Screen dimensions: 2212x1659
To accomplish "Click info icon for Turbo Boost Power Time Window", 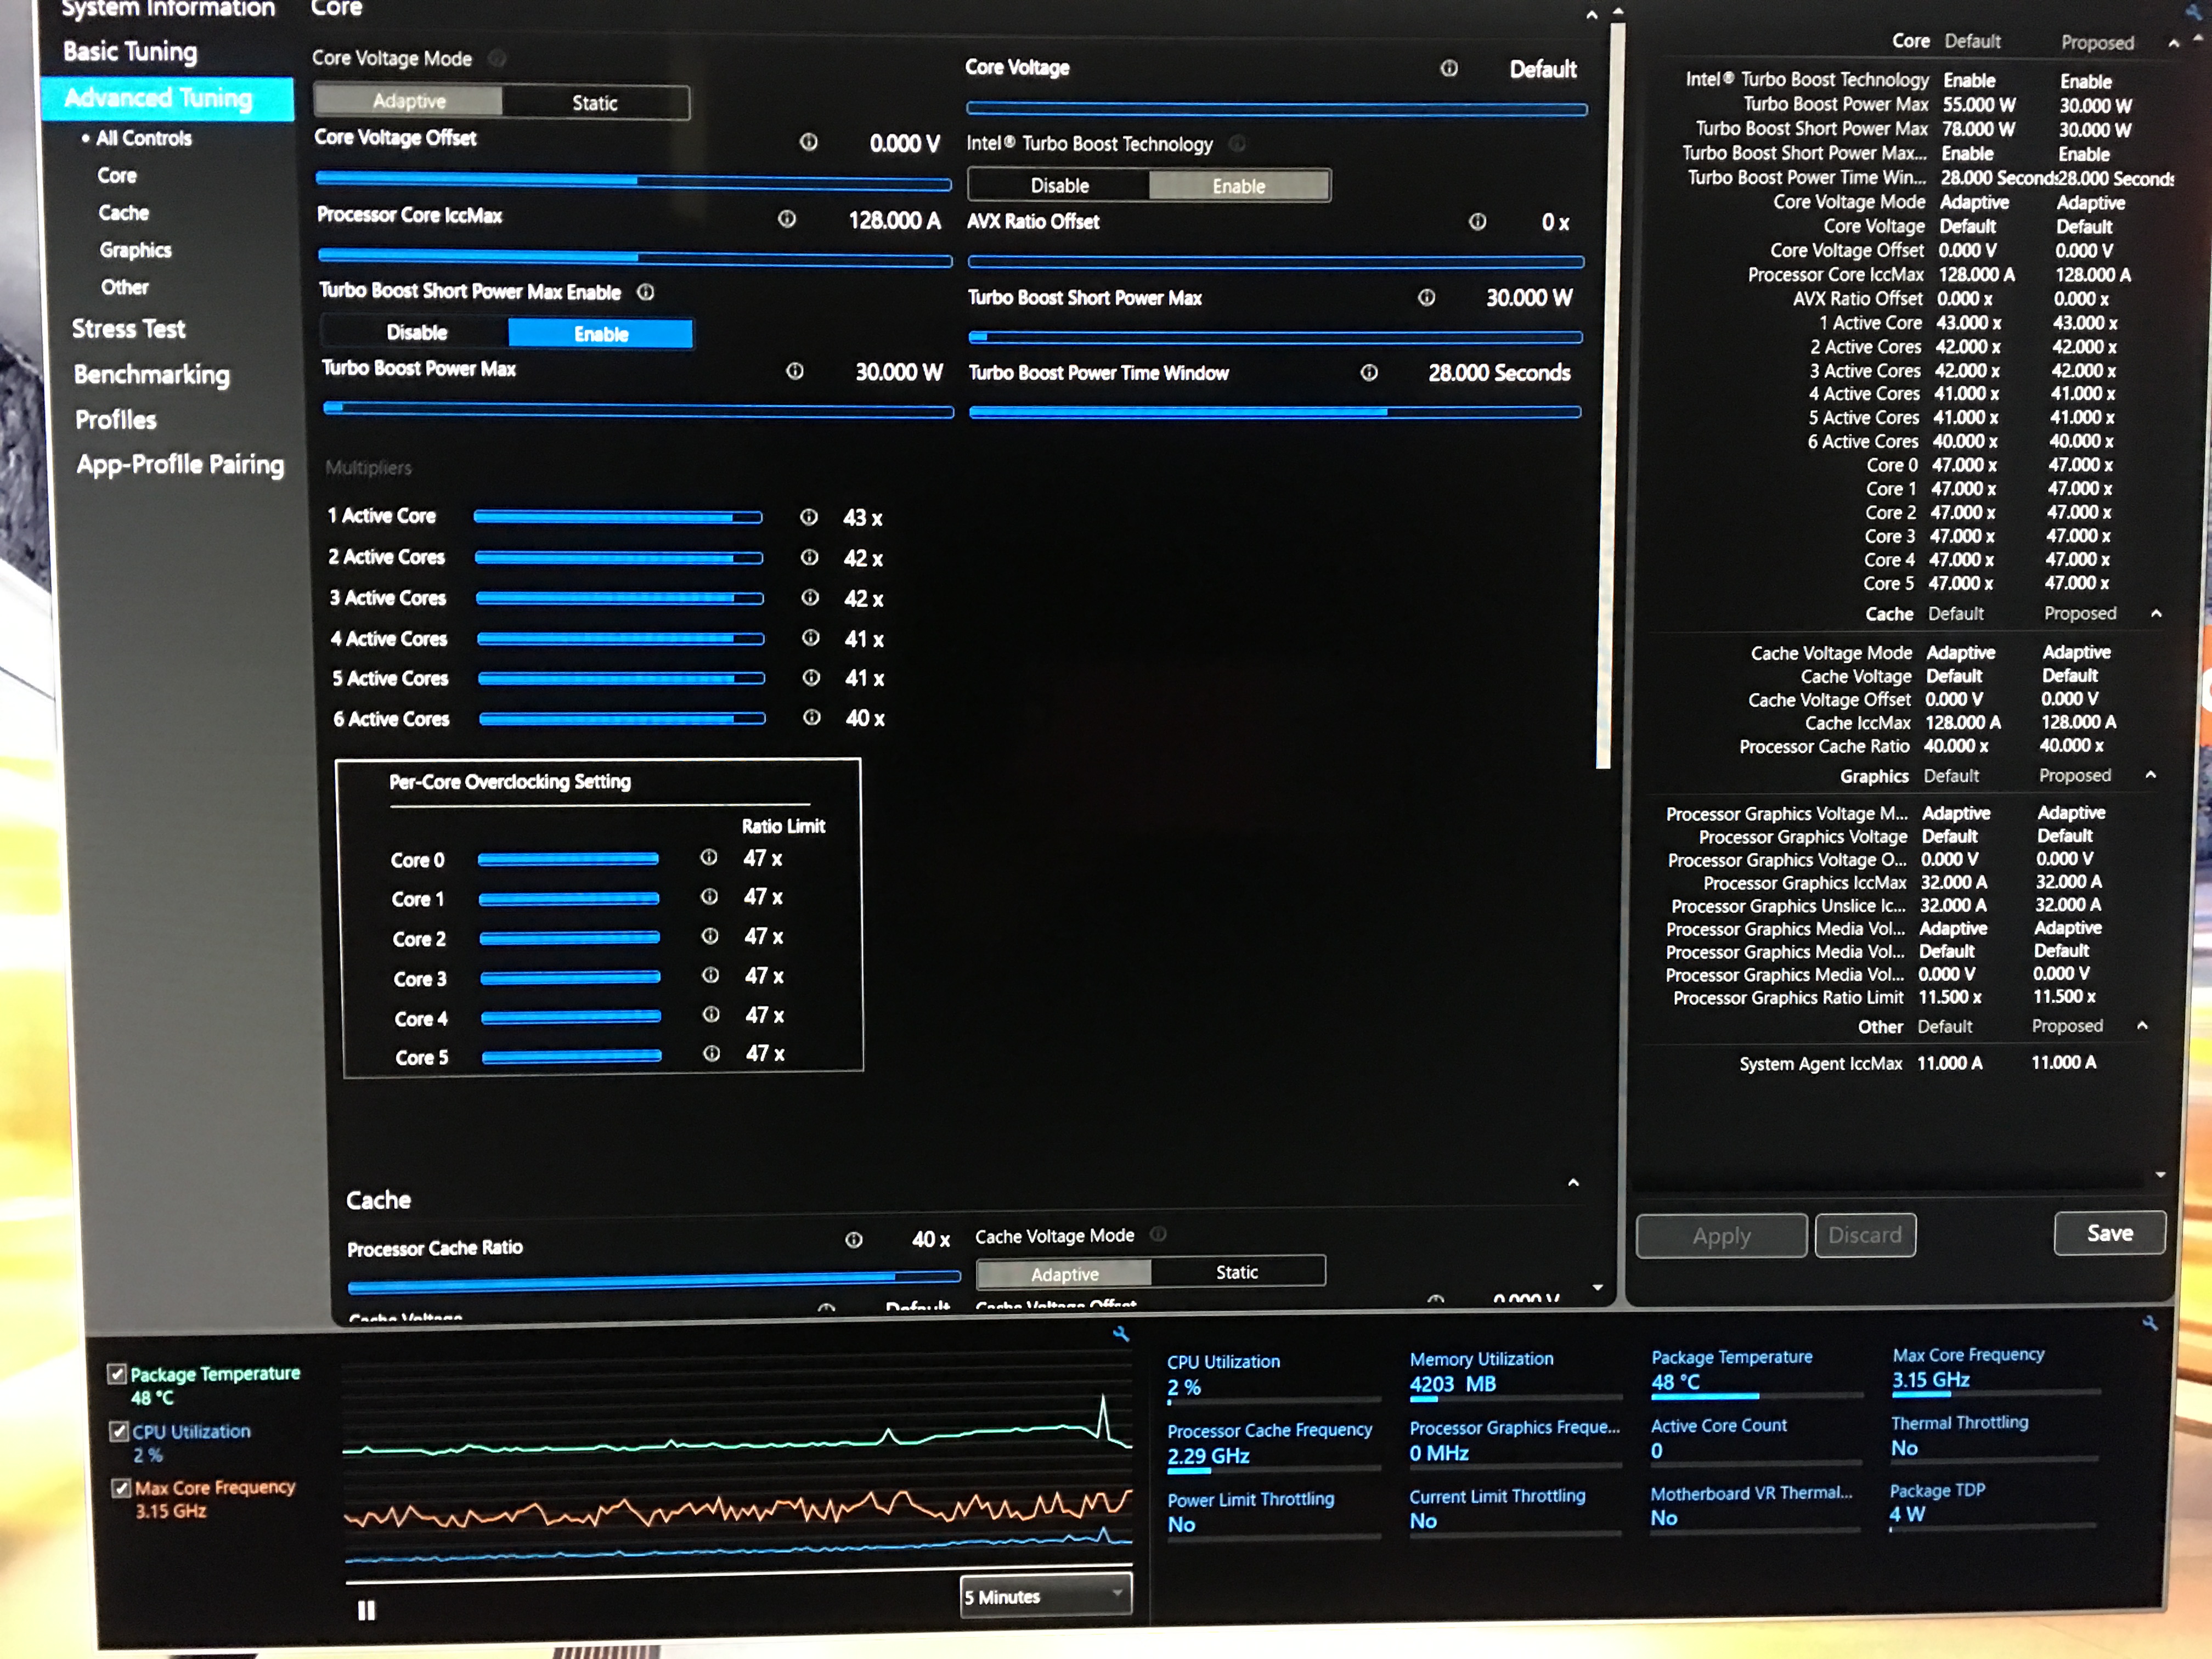I will [1369, 373].
